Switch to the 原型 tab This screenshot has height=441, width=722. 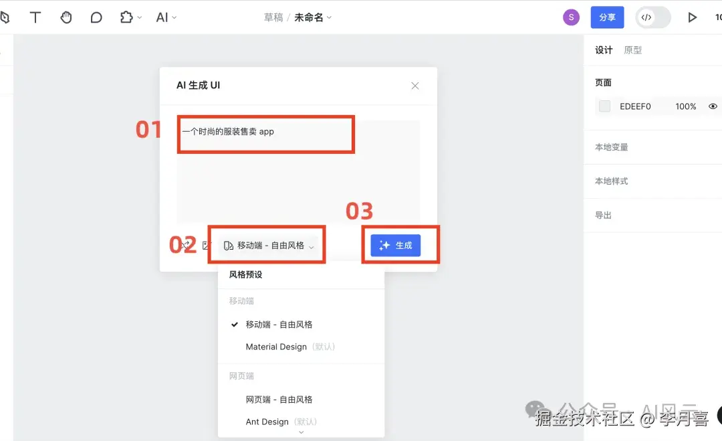pyautogui.click(x=632, y=50)
